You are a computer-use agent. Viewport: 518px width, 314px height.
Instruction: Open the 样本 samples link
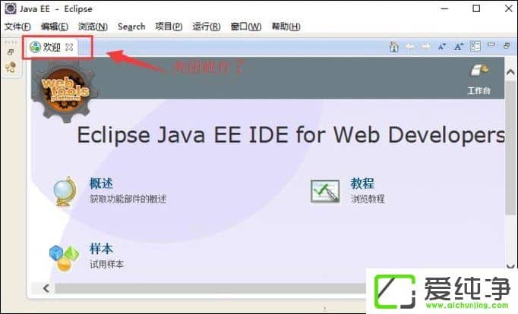pyautogui.click(x=101, y=249)
